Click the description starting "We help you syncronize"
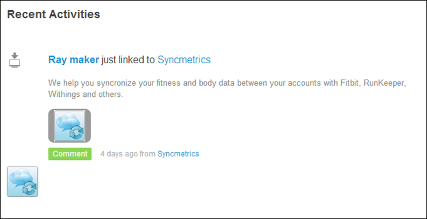 [x=227, y=89]
